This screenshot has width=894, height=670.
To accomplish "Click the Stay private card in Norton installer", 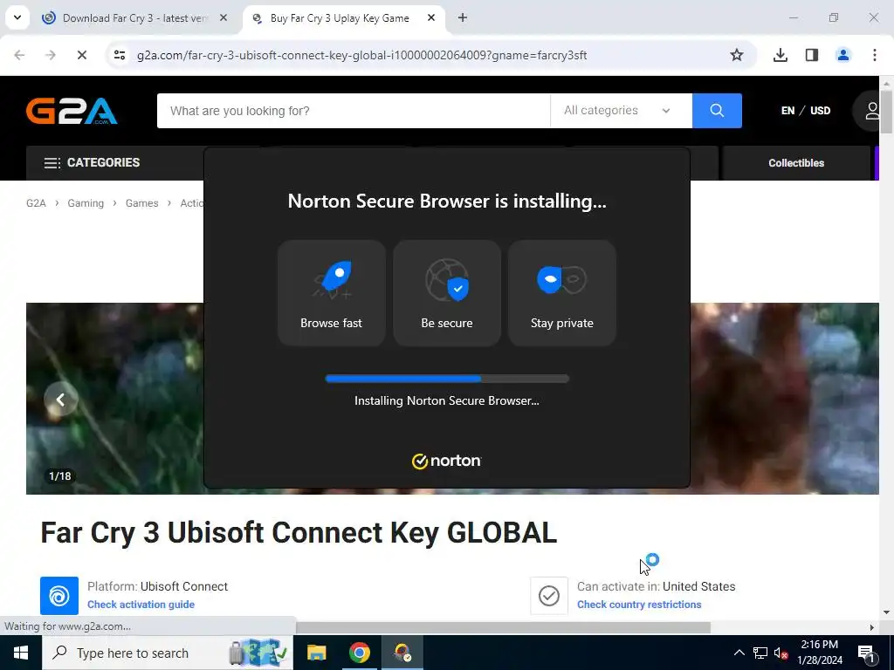I will [x=562, y=293].
